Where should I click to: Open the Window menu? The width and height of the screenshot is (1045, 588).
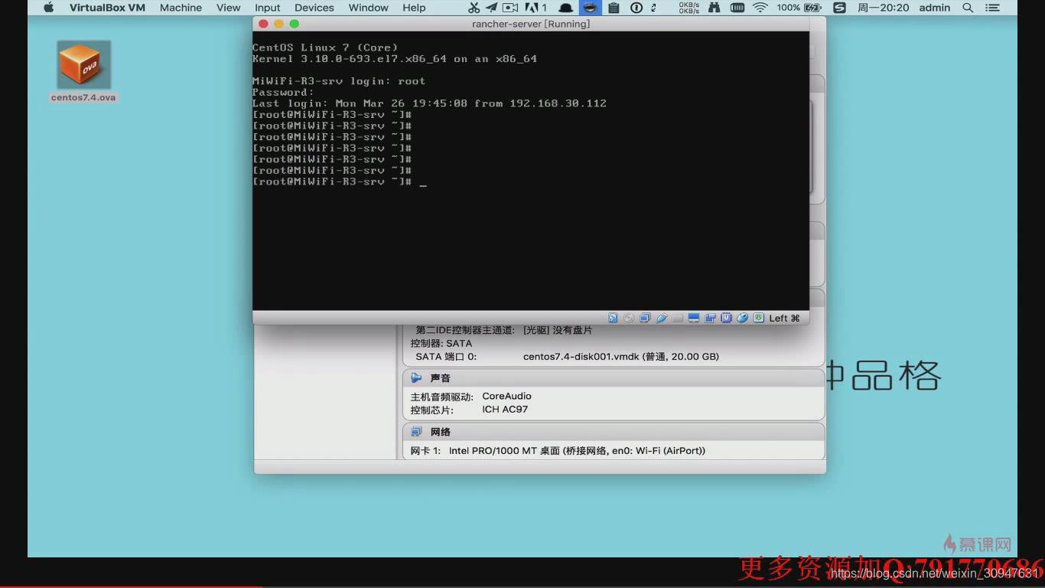368,8
